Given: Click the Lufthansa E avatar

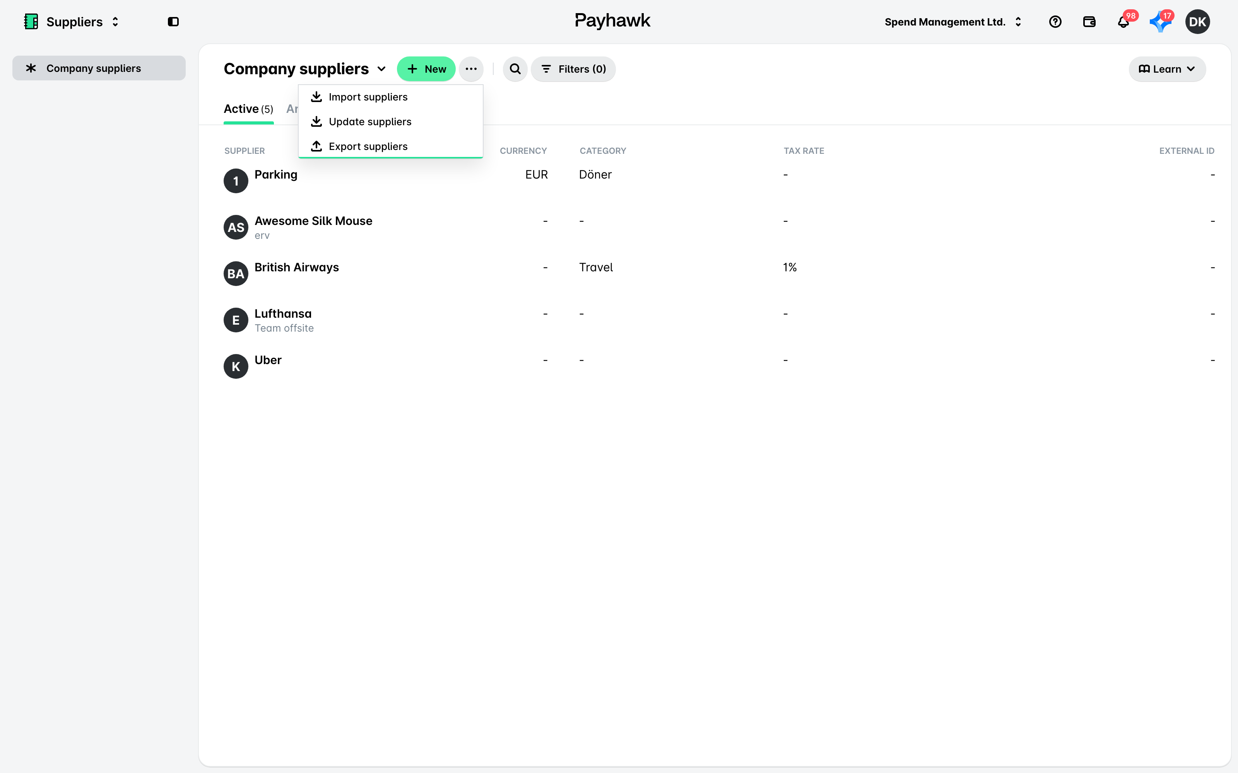Looking at the screenshot, I should point(236,320).
